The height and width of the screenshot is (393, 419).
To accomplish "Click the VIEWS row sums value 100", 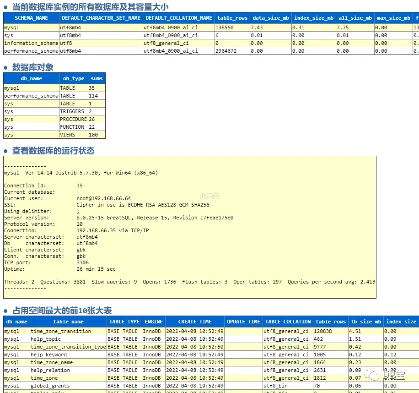I will pyautogui.click(x=97, y=135).
